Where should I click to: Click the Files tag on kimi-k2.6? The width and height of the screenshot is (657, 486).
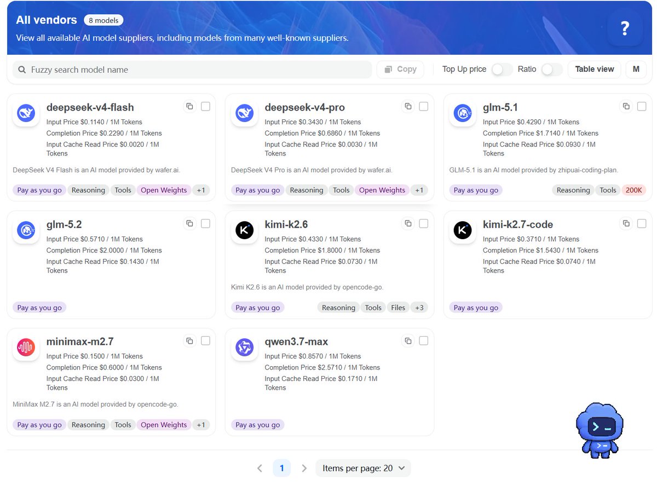[398, 308]
